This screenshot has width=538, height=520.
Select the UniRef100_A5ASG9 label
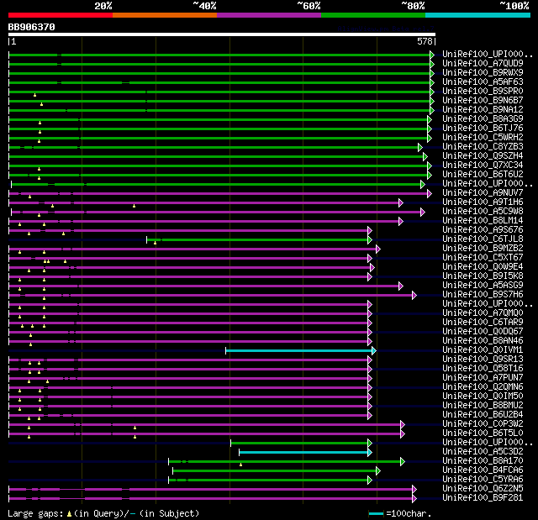[x=483, y=286]
